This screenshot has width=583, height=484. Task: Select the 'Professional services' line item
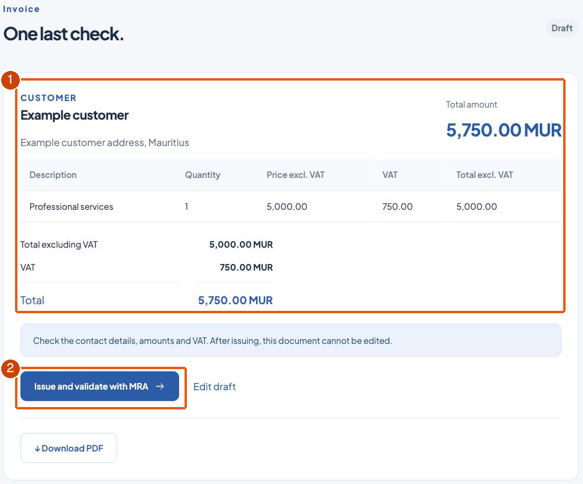pos(71,206)
